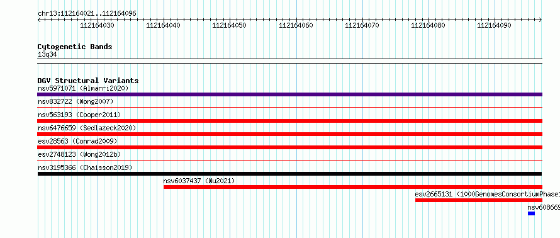Screen dimensions: 560x238
Task: Click the partially visible nsv608669 label
Action: 544,207
